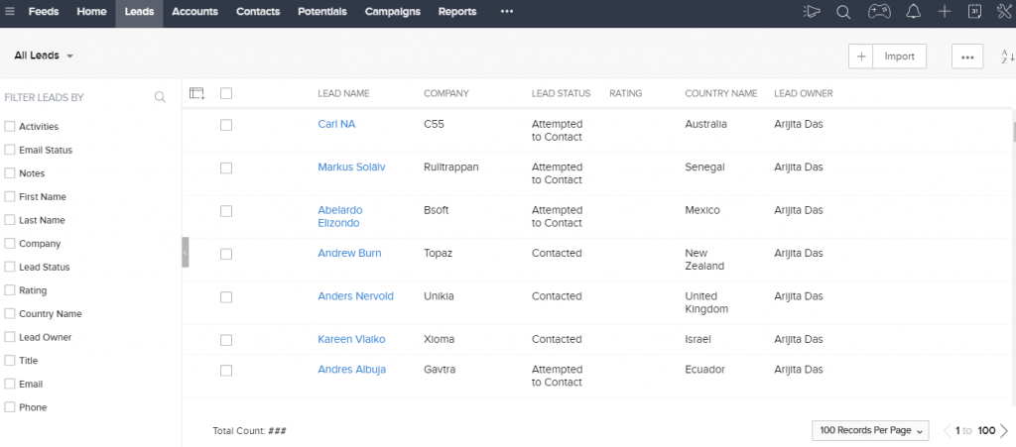Open the notifications bell

tap(914, 12)
